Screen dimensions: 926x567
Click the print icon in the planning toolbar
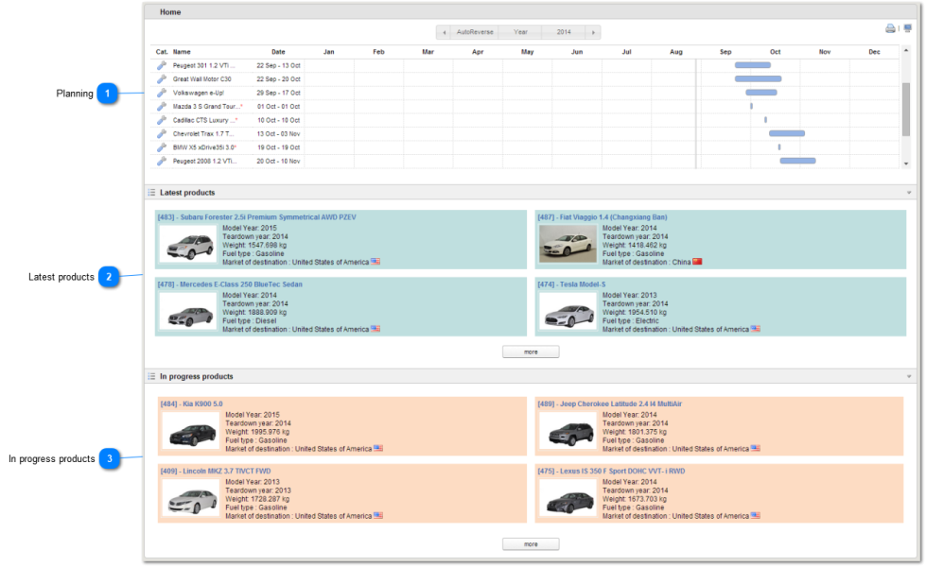(890, 28)
